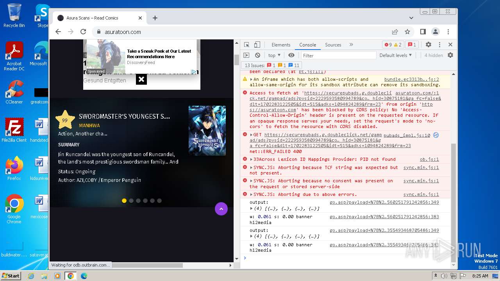The image size is (500, 281).
Task: Activate DevTools inspect element picker
Action: pos(246,44)
